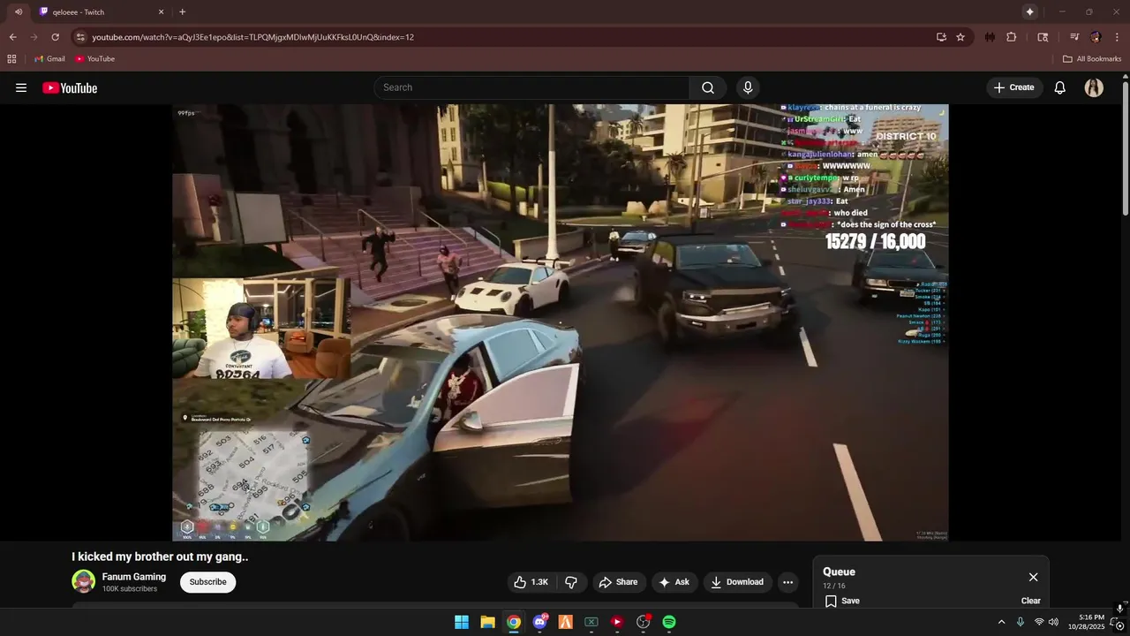Go back to the previous page

(x=12, y=37)
